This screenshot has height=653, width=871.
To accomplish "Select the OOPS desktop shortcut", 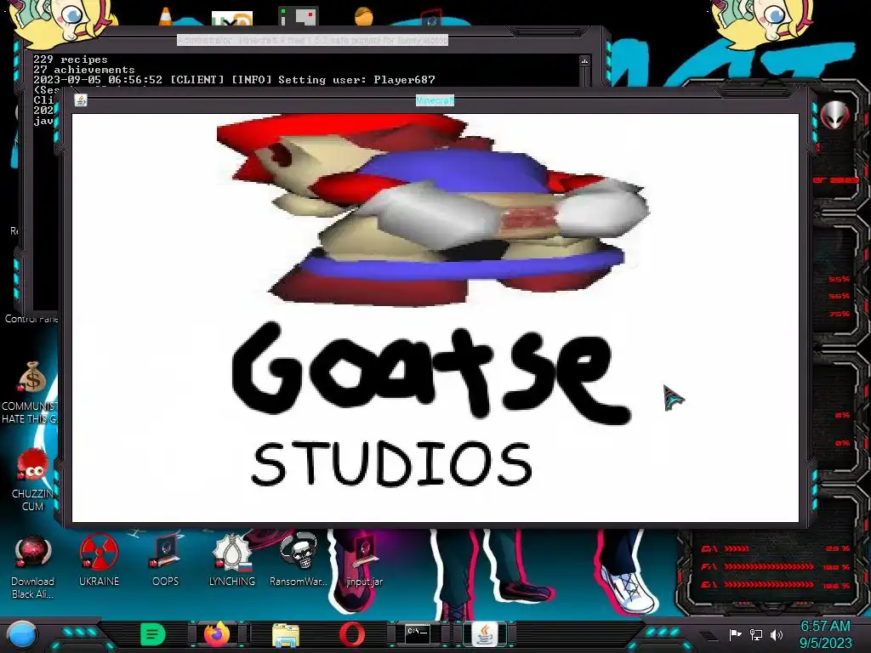I will (x=166, y=561).
